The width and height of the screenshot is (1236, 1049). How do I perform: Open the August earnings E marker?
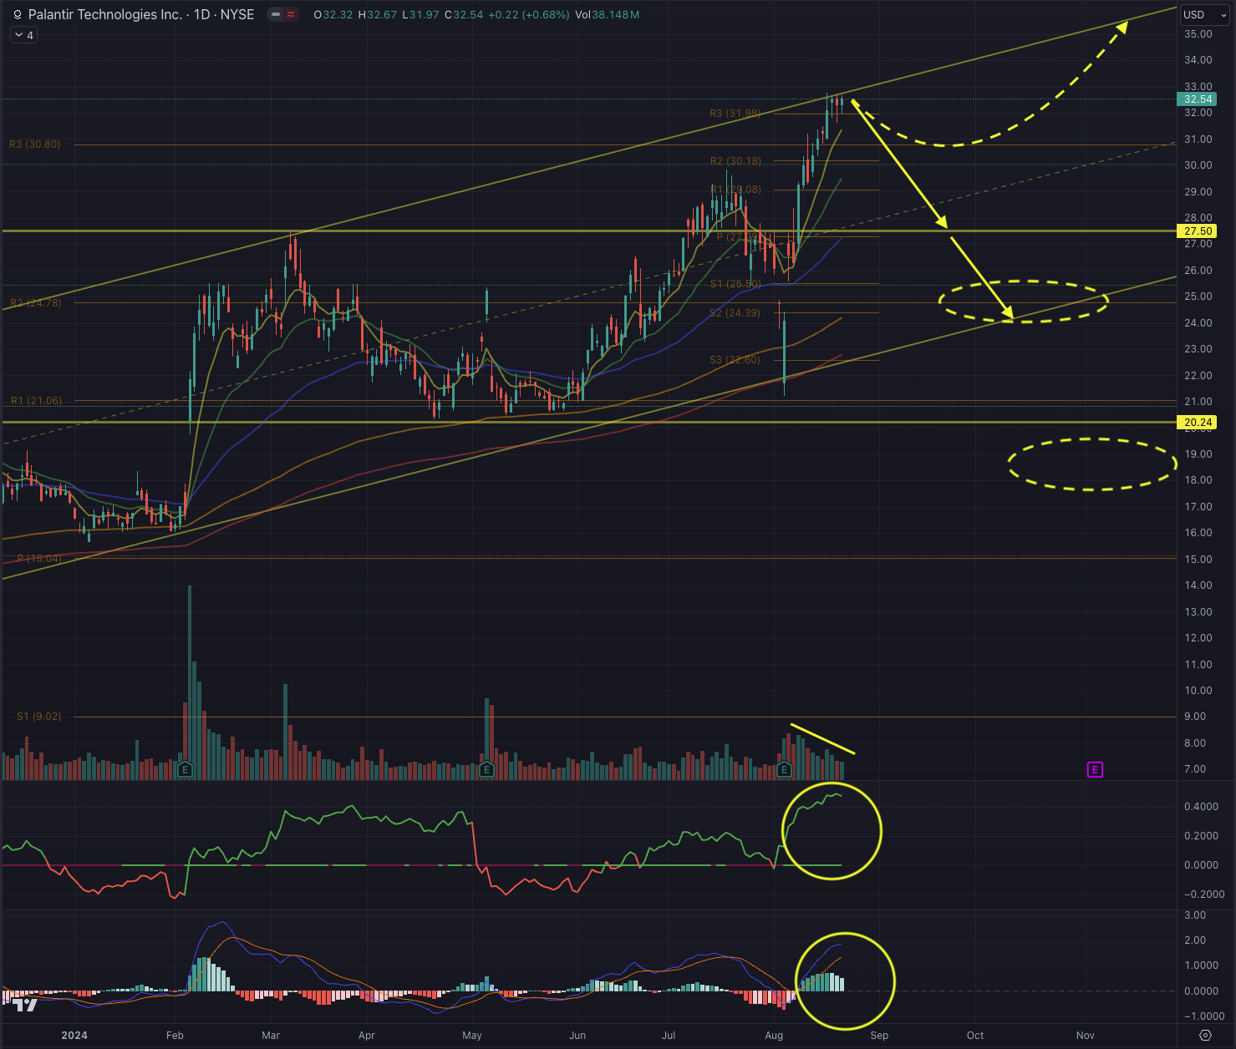(784, 769)
